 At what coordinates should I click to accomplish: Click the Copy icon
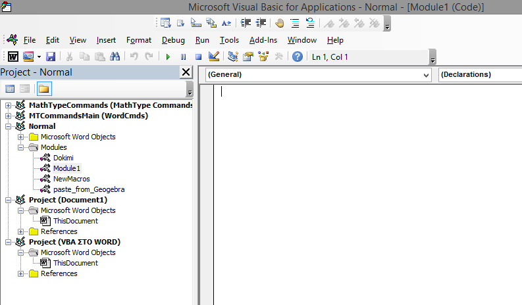pyautogui.click(x=84, y=57)
